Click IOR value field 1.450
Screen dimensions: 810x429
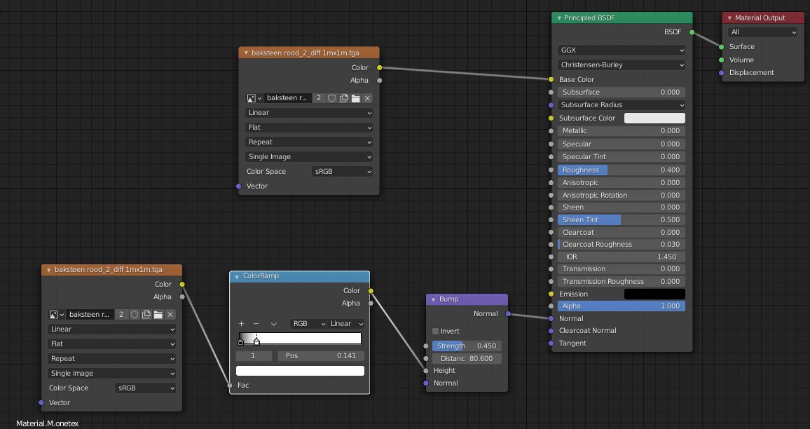pyautogui.click(x=622, y=257)
